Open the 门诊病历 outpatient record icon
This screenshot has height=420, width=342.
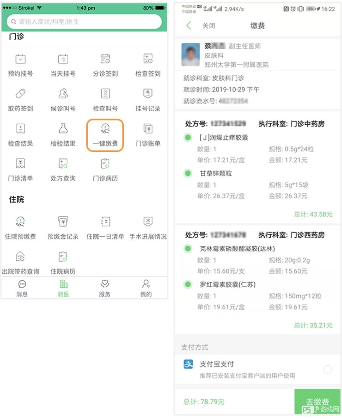point(105,164)
